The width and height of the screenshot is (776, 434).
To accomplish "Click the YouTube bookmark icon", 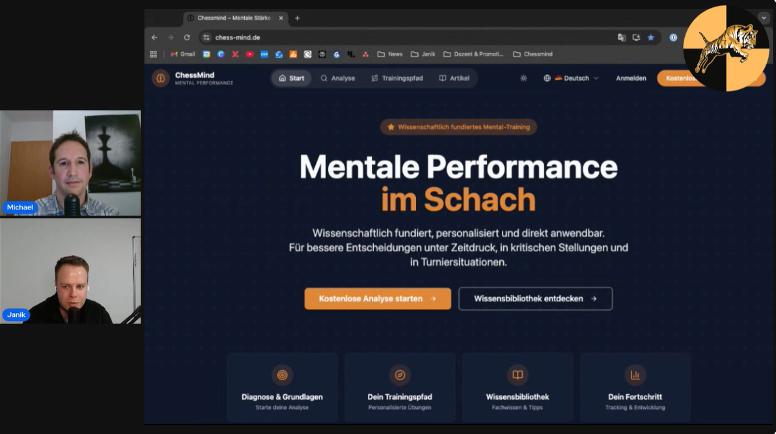I will (x=250, y=54).
